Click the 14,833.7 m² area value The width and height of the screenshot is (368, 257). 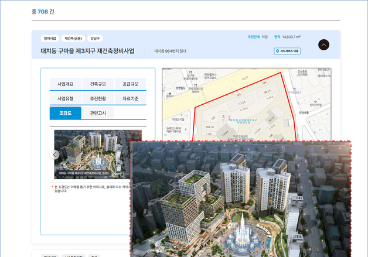pos(291,37)
